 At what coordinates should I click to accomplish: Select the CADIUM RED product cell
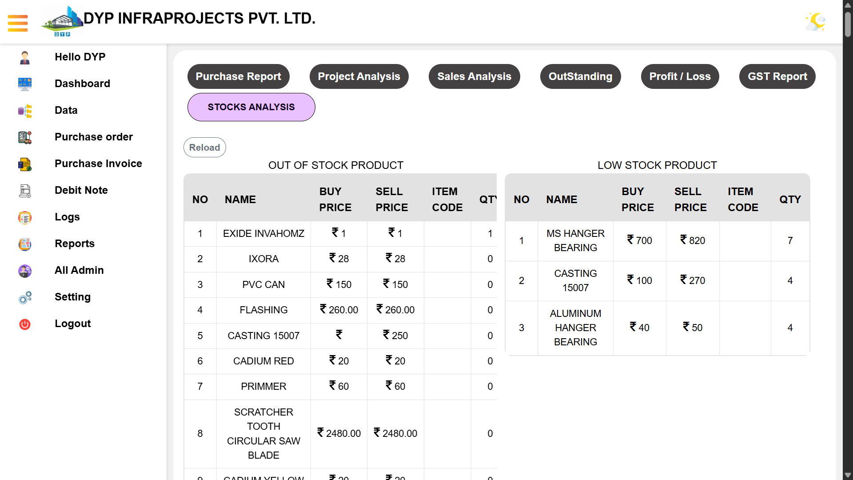pyautogui.click(x=263, y=361)
